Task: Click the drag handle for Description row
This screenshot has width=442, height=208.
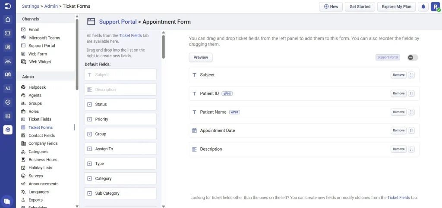Action: point(411,149)
